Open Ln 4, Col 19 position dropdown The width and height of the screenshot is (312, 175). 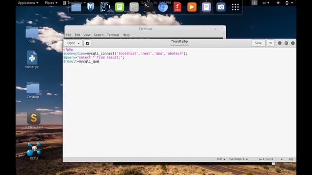point(271,159)
